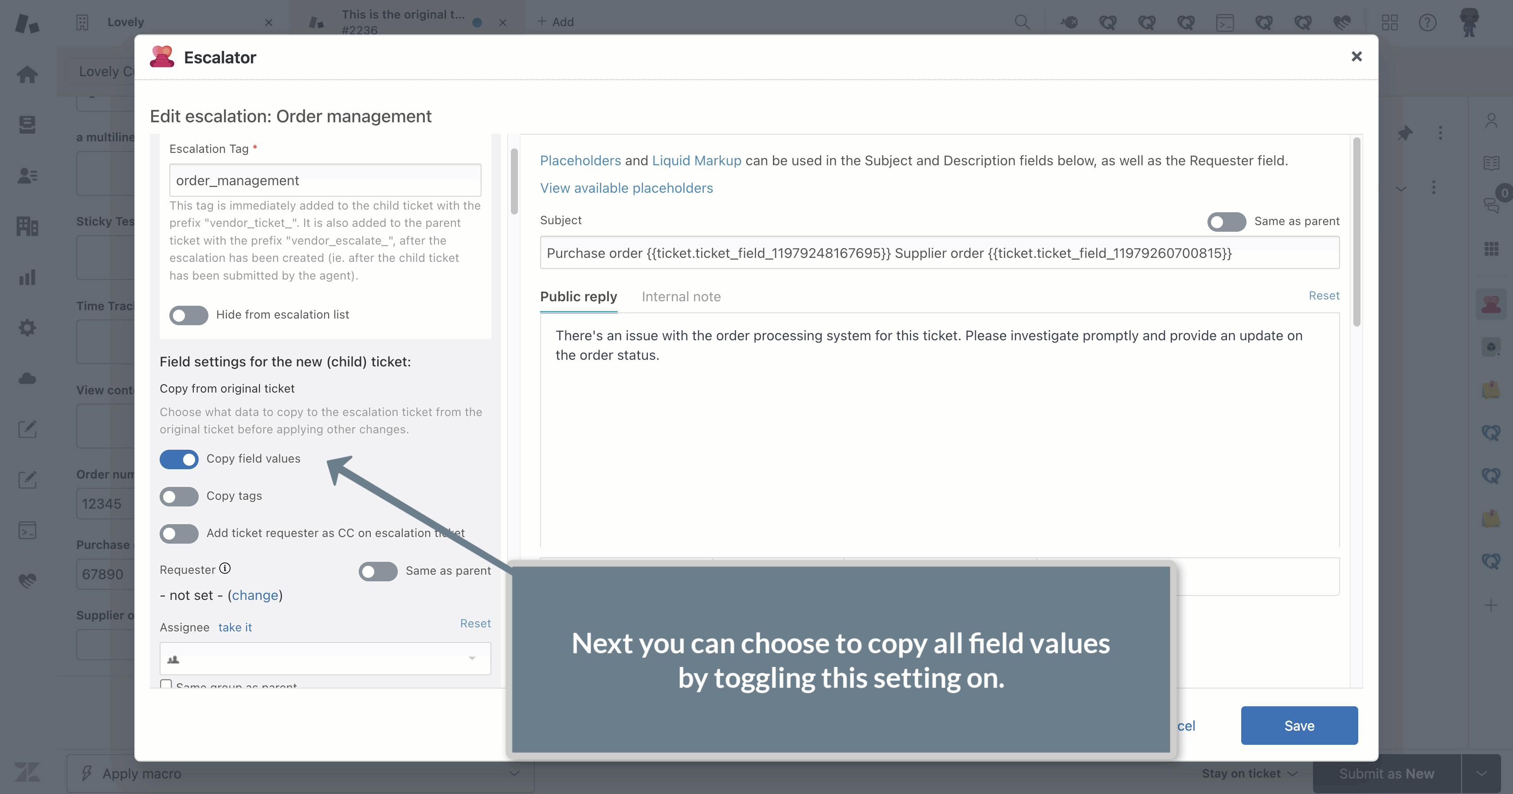The image size is (1513, 794).
Task: Open the Assignee dropdown
Action: (325, 658)
